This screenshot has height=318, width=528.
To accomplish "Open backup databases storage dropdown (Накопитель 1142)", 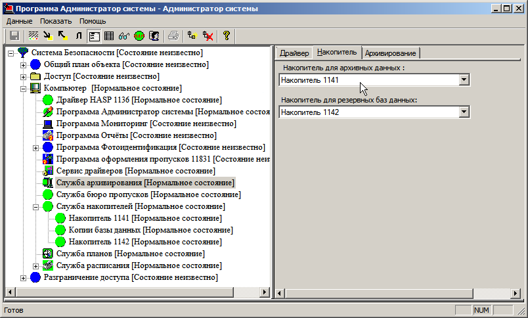I will (x=464, y=112).
